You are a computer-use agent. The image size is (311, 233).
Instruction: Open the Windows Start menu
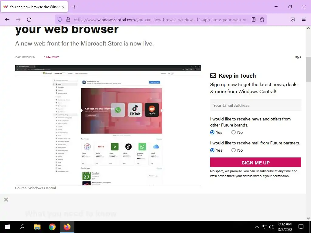7,227
